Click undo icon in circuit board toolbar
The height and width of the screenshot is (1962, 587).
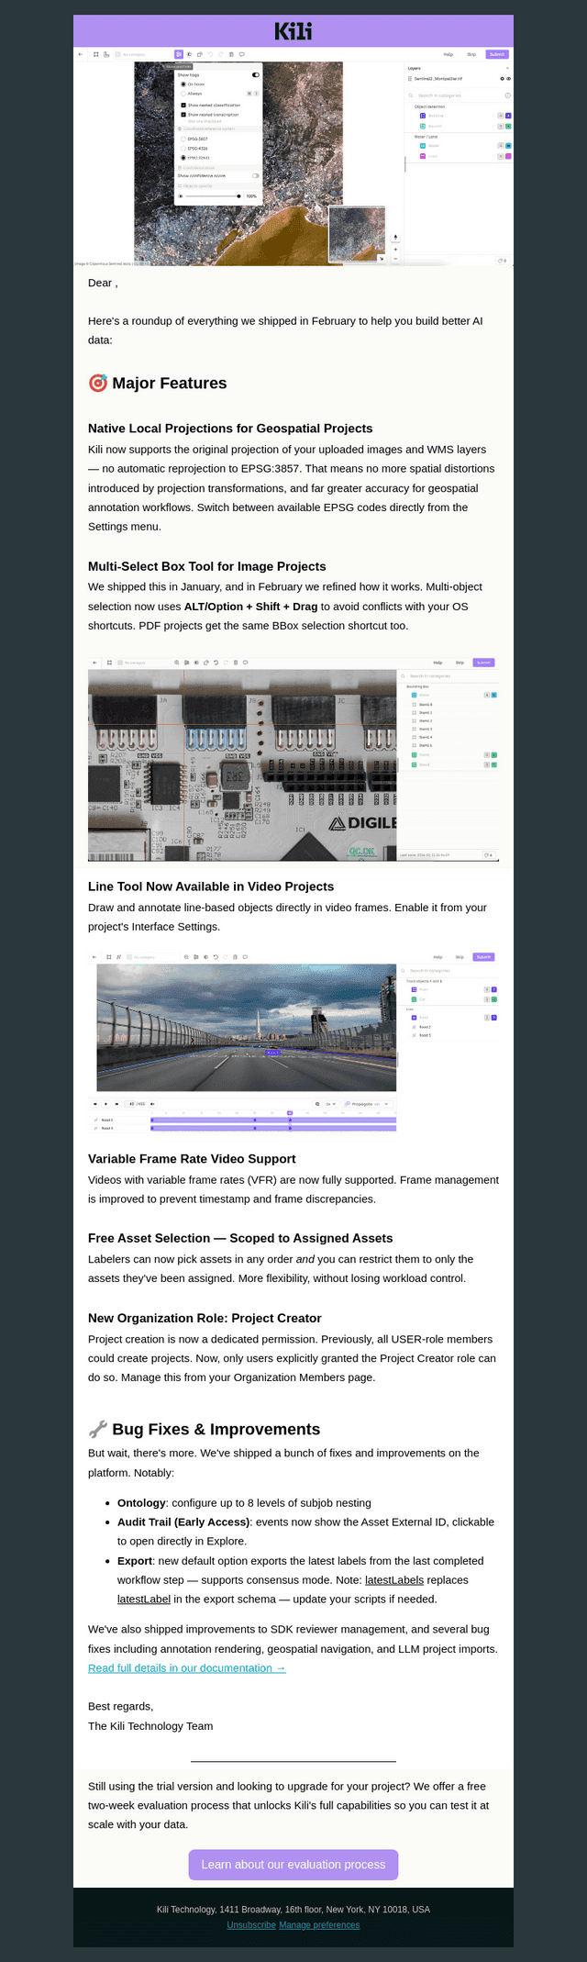[216, 662]
